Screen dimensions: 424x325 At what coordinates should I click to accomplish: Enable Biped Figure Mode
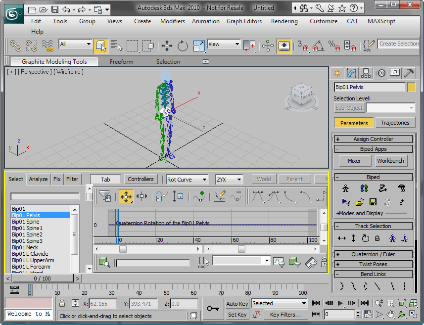click(345, 188)
